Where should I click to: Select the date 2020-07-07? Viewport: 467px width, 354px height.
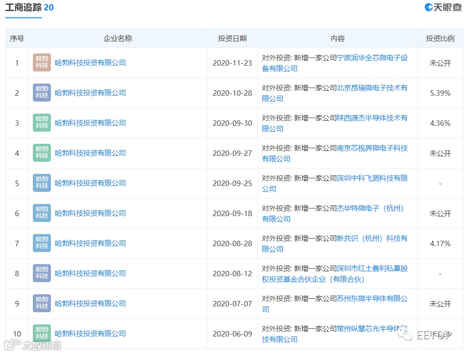232,304
